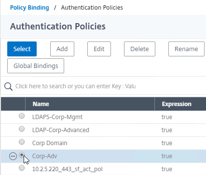The height and width of the screenshot is (175, 206).
Task: Go back via Policy Binding breadcrumb
Action: click(x=29, y=8)
